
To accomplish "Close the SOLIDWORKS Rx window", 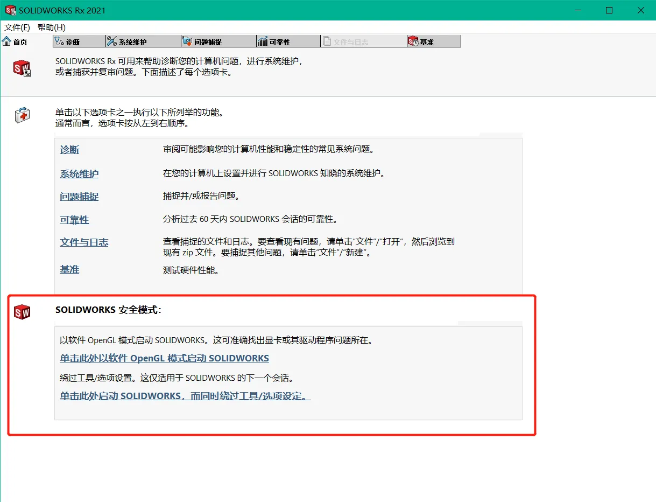I will click(640, 10).
